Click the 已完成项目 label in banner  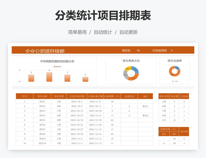[160, 51]
